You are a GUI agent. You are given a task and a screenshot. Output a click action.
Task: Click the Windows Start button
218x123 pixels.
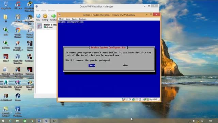coord(3,121)
